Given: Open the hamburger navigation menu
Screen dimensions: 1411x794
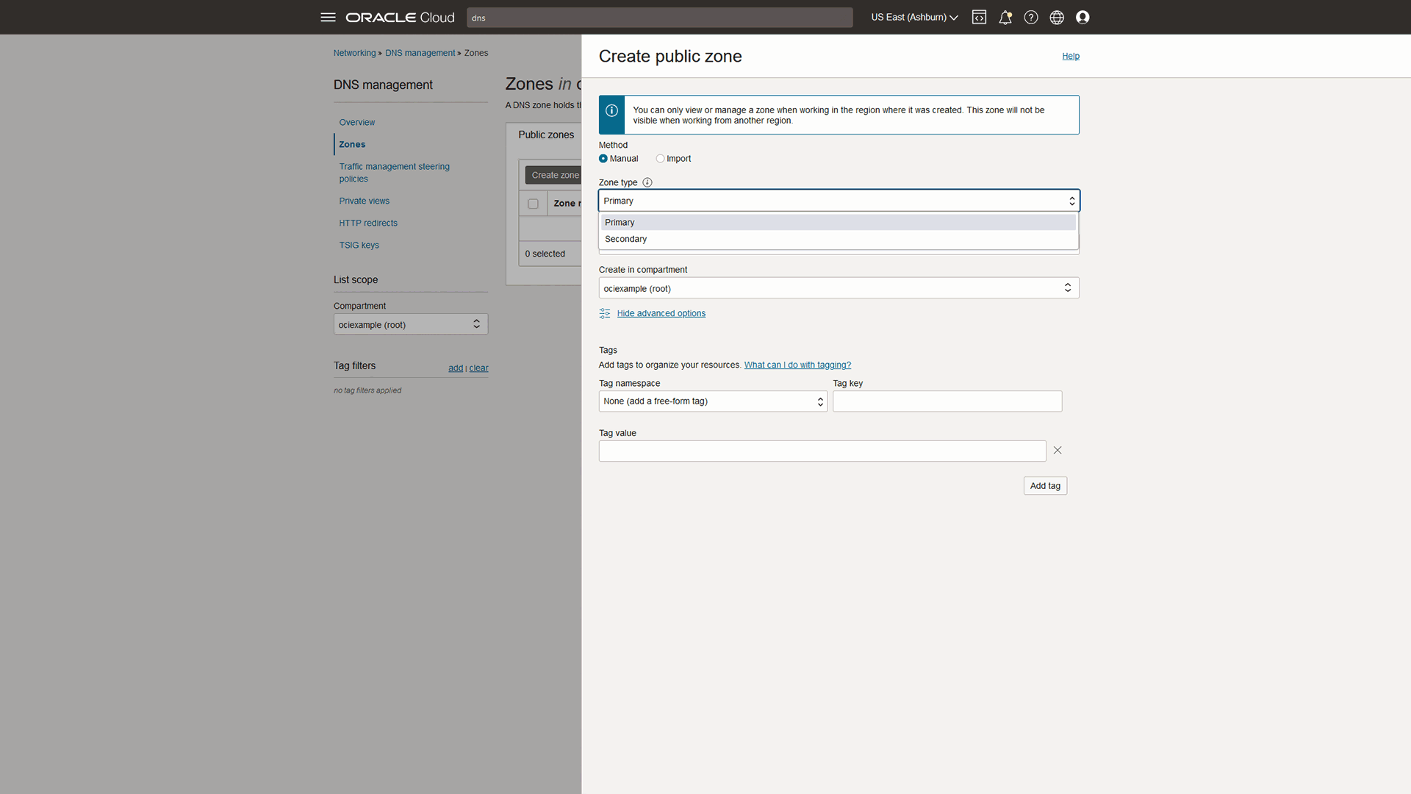Looking at the screenshot, I should [328, 17].
